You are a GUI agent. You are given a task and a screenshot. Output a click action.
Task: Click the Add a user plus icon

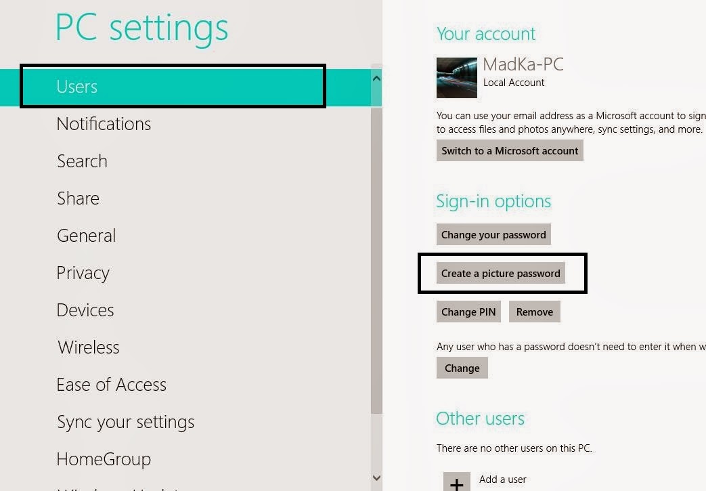point(457,481)
